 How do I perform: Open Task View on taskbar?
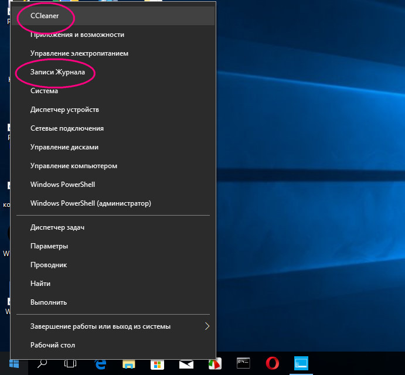pyautogui.click(x=70, y=364)
